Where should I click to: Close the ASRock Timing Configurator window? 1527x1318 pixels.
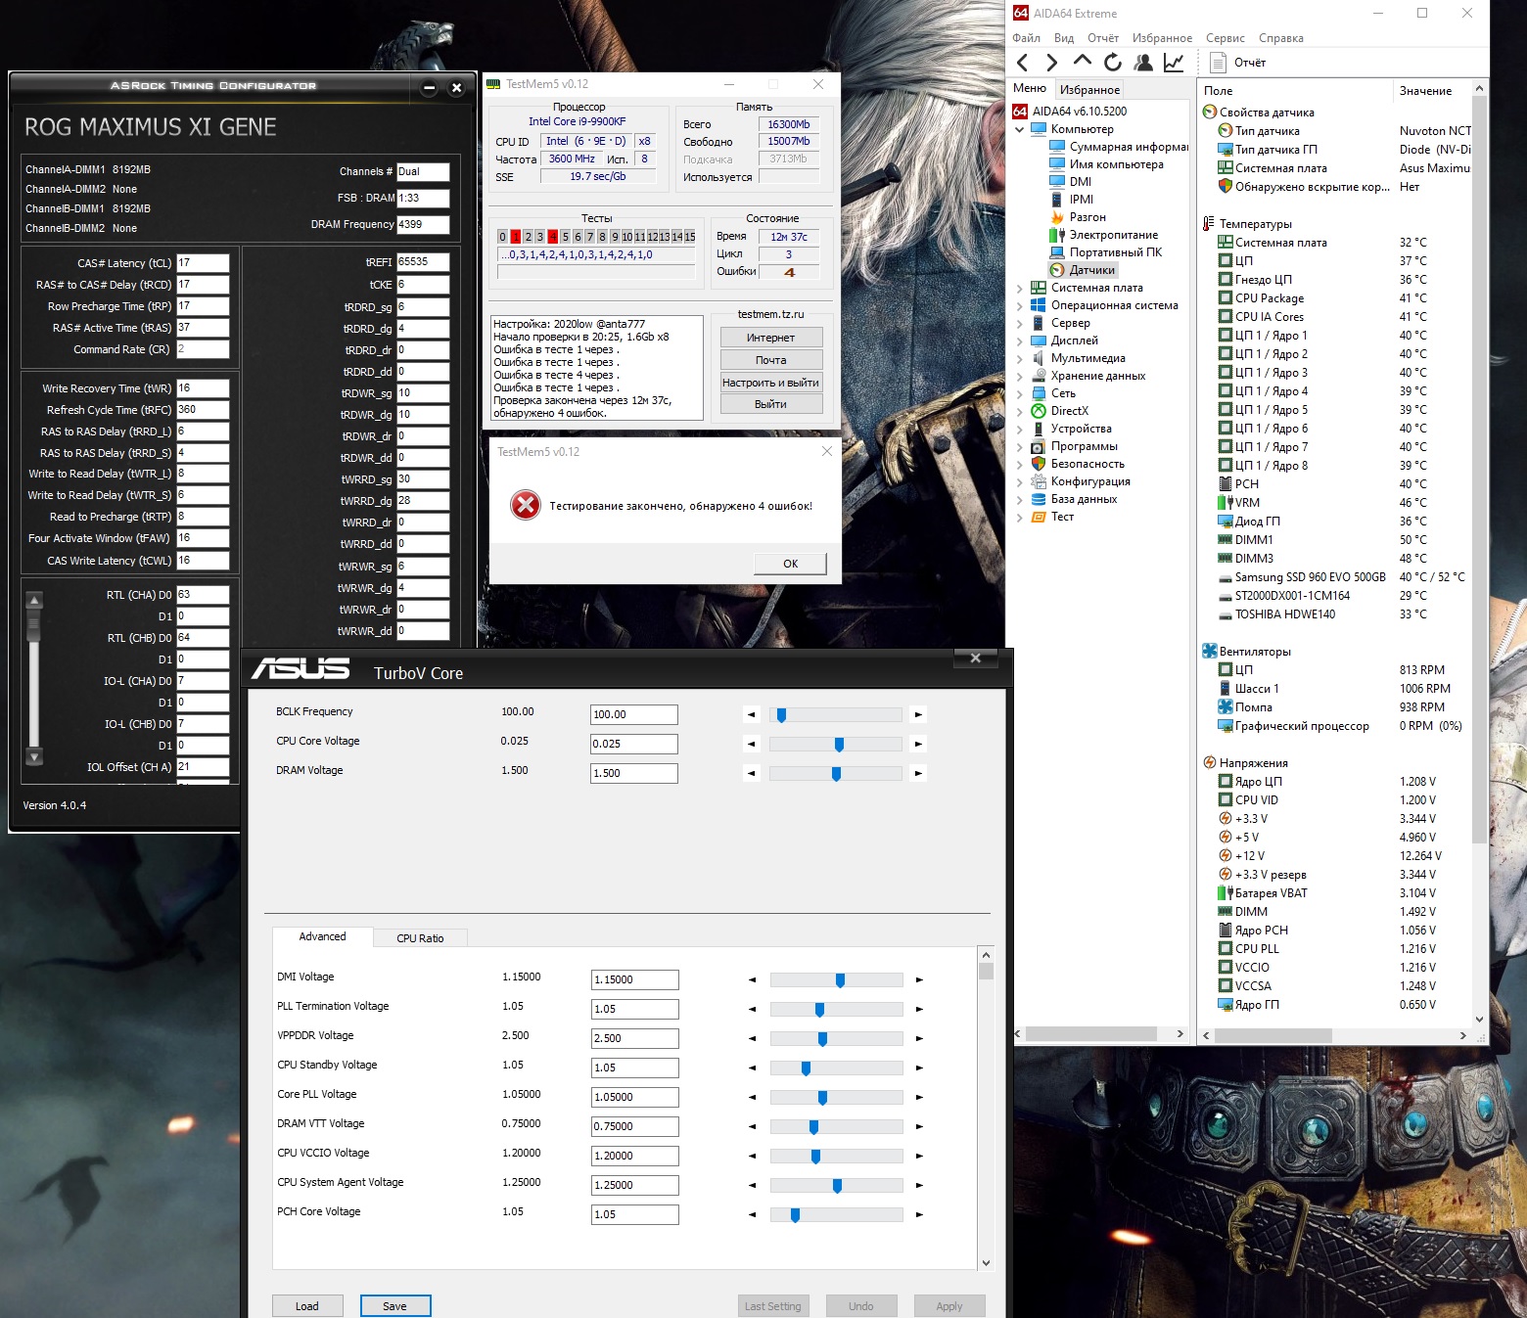coord(456,88)
